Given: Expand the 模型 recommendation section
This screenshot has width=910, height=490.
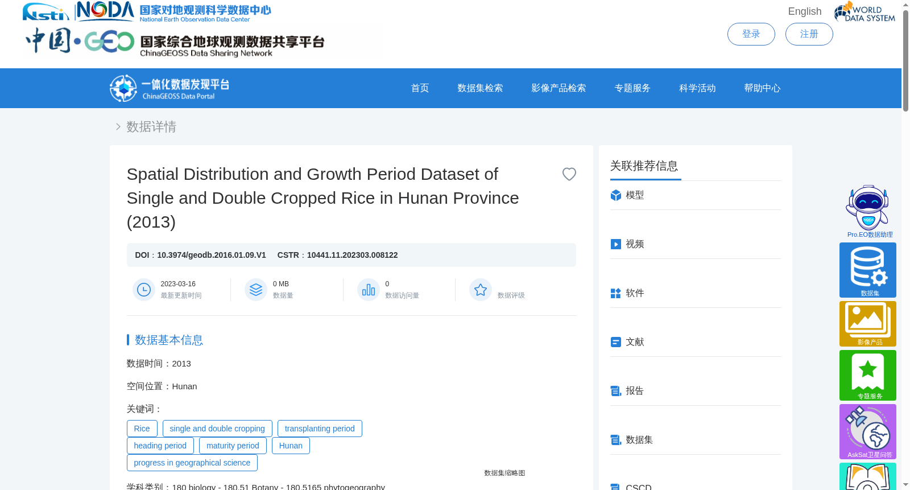Looking at the screenshot, I should click(x=695, y=195).
